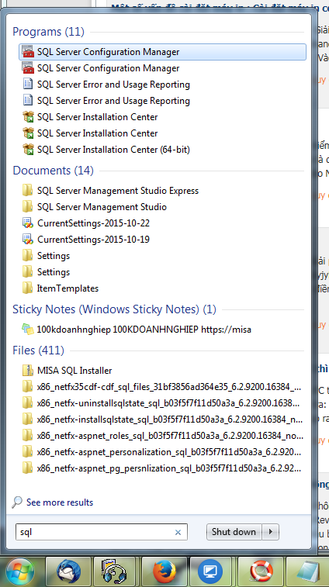Open SQL Server Management Studio Express folder
The image size is (329, 587).
(x=162, y=191)
